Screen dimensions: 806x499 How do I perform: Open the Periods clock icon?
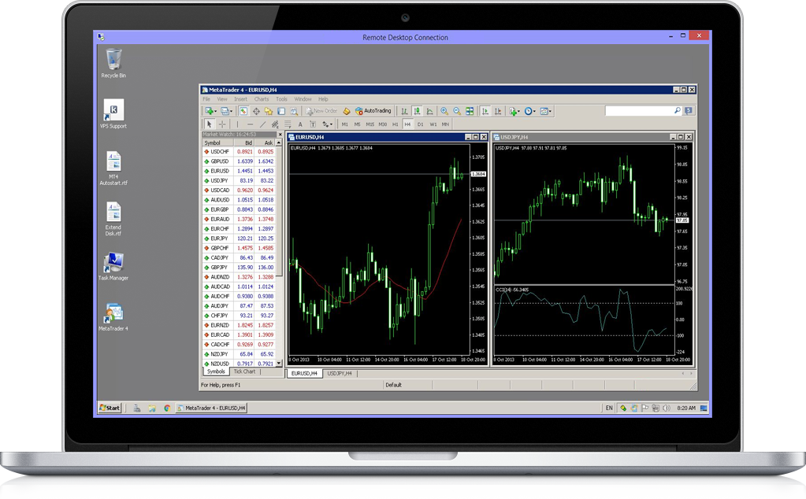[528, 111]
